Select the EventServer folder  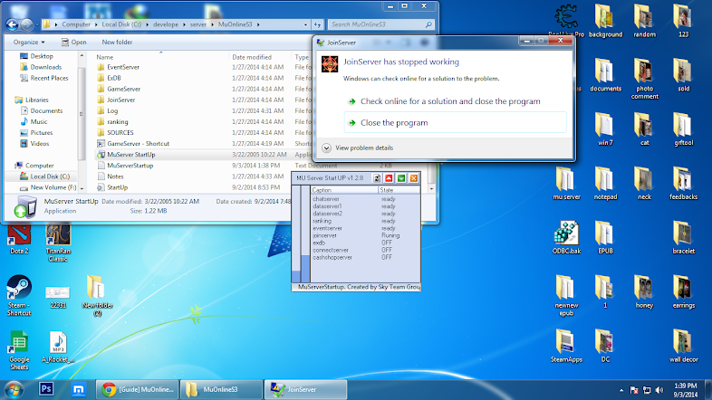[x=118, y=67]
